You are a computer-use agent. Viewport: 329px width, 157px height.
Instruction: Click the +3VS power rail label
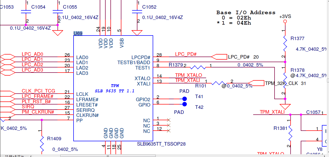tap(285, 16)
